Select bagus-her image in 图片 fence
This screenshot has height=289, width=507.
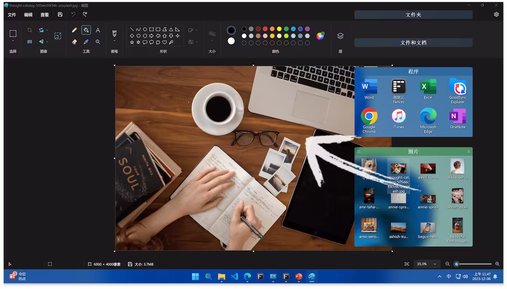(428, 230)
